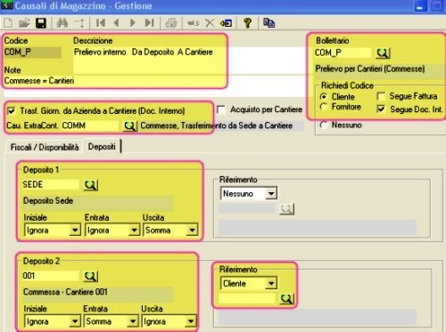446x332 pixels.
Task: Click the Descrizione text field
Action: (x=149, y=61)
